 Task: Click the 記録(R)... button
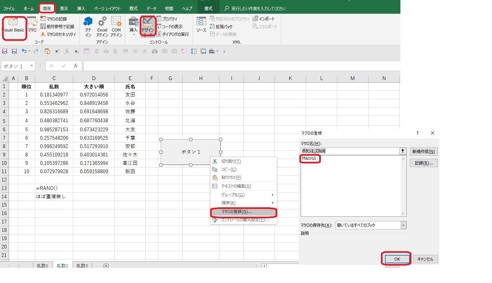(x=424, y=163)
